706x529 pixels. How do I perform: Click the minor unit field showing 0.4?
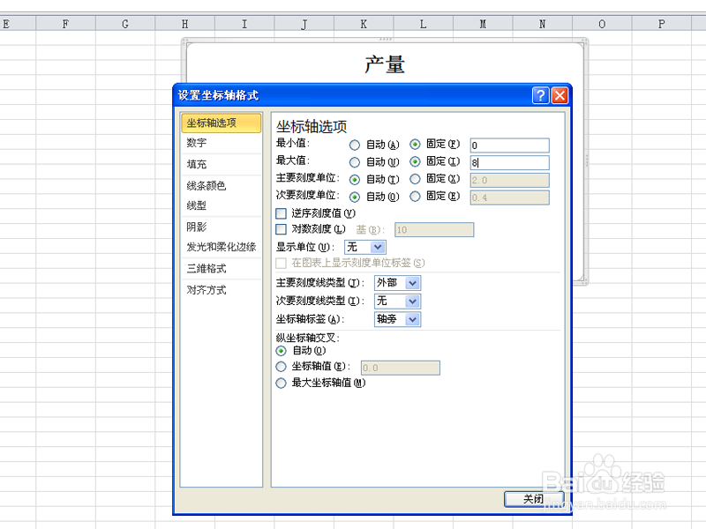click(x=510, y=197)
